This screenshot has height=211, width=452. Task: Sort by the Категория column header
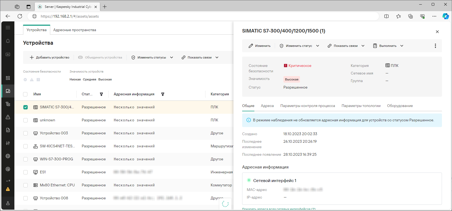(220, 94)
